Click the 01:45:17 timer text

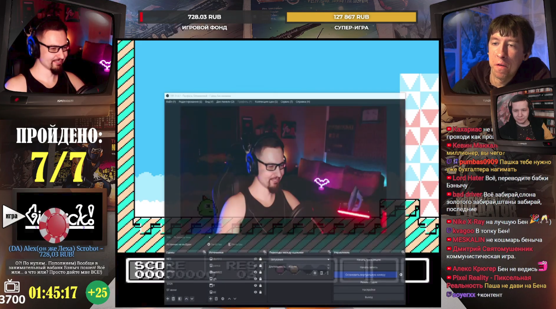(53, 293)
